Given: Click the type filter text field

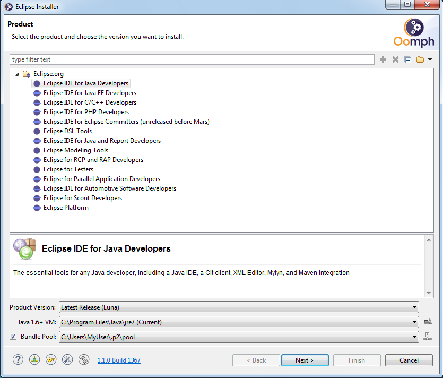Looking at the screenshot, I should pyautogui.click(x=192, y=59).
